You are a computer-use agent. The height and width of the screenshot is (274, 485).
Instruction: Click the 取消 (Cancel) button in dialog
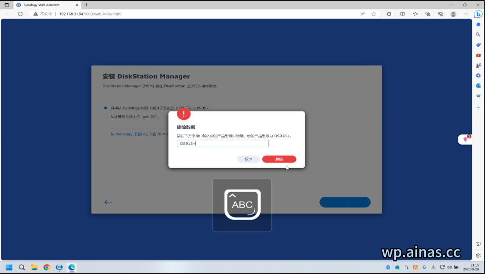pos(248,159)
